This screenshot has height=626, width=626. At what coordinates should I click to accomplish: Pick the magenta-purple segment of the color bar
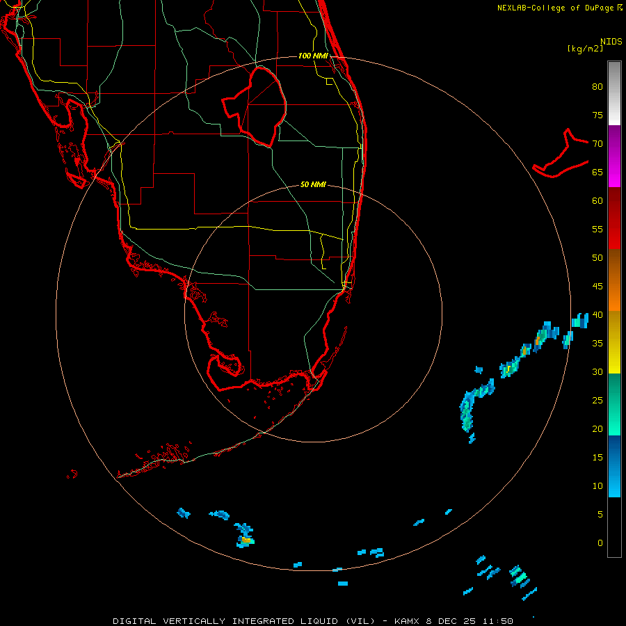(x=614, y=156)
